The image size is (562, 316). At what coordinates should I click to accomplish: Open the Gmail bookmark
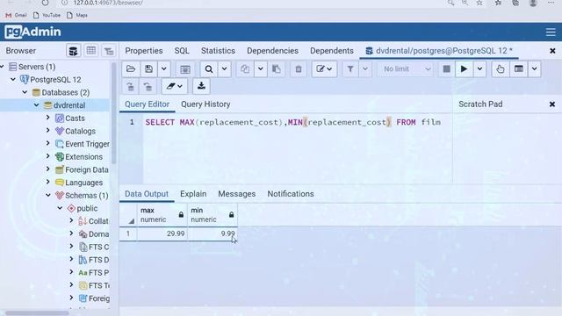16,15
